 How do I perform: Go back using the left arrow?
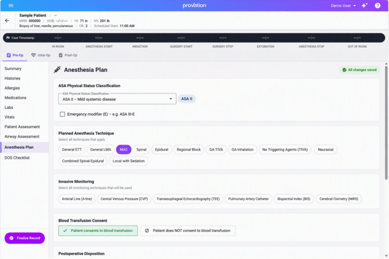[7, 21]
